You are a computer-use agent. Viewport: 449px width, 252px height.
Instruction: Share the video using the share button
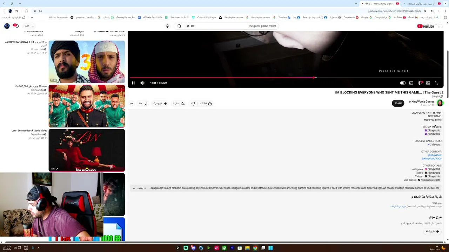point(179,104)
